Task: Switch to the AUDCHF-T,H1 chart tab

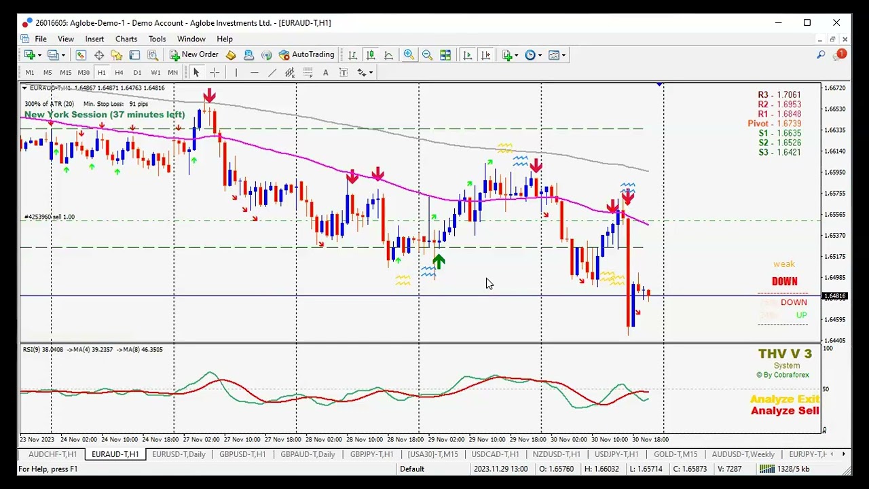Action: (x=52, y=454)
